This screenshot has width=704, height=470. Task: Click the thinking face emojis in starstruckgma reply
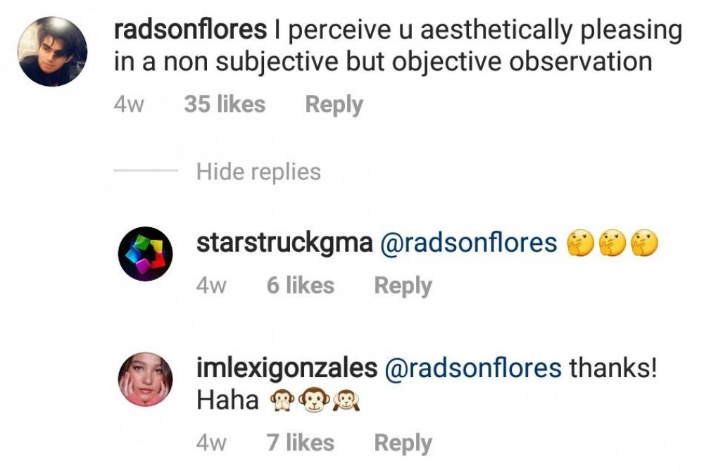pyautogui.click(x=612, y=243)
